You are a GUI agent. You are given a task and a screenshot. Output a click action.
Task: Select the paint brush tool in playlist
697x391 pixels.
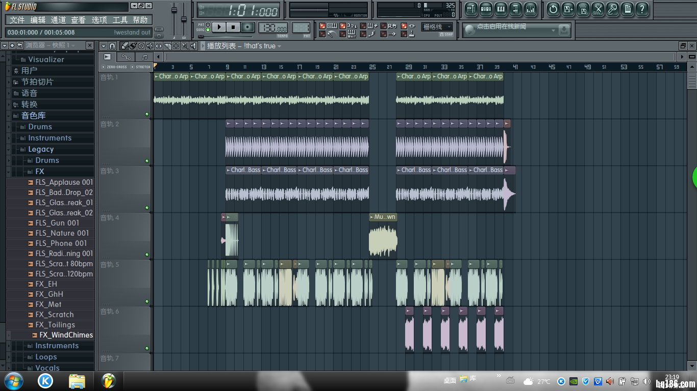point(133,46)
